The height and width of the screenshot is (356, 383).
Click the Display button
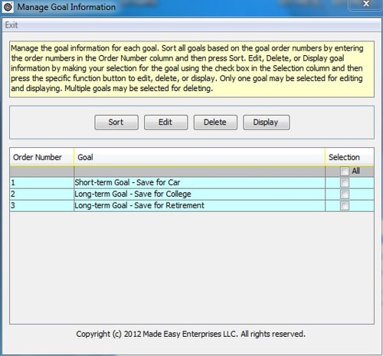coord(266,122)
